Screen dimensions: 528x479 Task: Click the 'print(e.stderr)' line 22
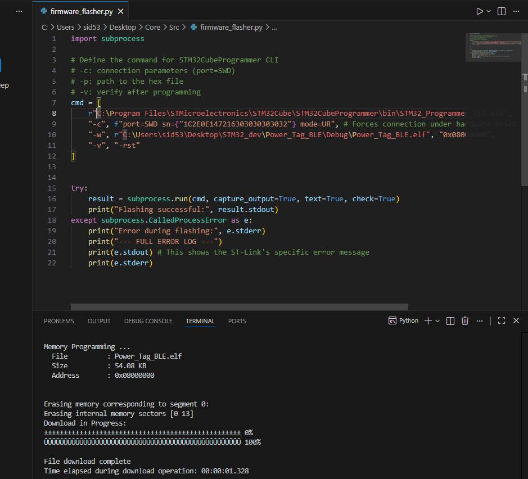tap(120, 263)
